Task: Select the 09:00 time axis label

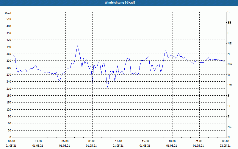Action: point(92,141)
